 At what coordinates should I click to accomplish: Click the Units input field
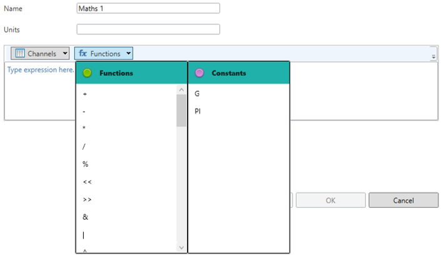(148, 29)
